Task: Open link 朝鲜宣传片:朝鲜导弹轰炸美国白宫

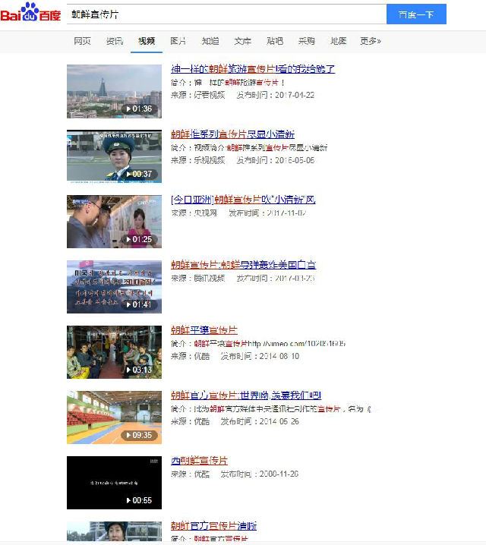Action: tap(243, 265)
